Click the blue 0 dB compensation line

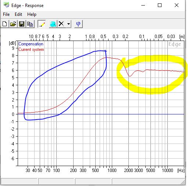pyautogui.click(x=123, y=114)
